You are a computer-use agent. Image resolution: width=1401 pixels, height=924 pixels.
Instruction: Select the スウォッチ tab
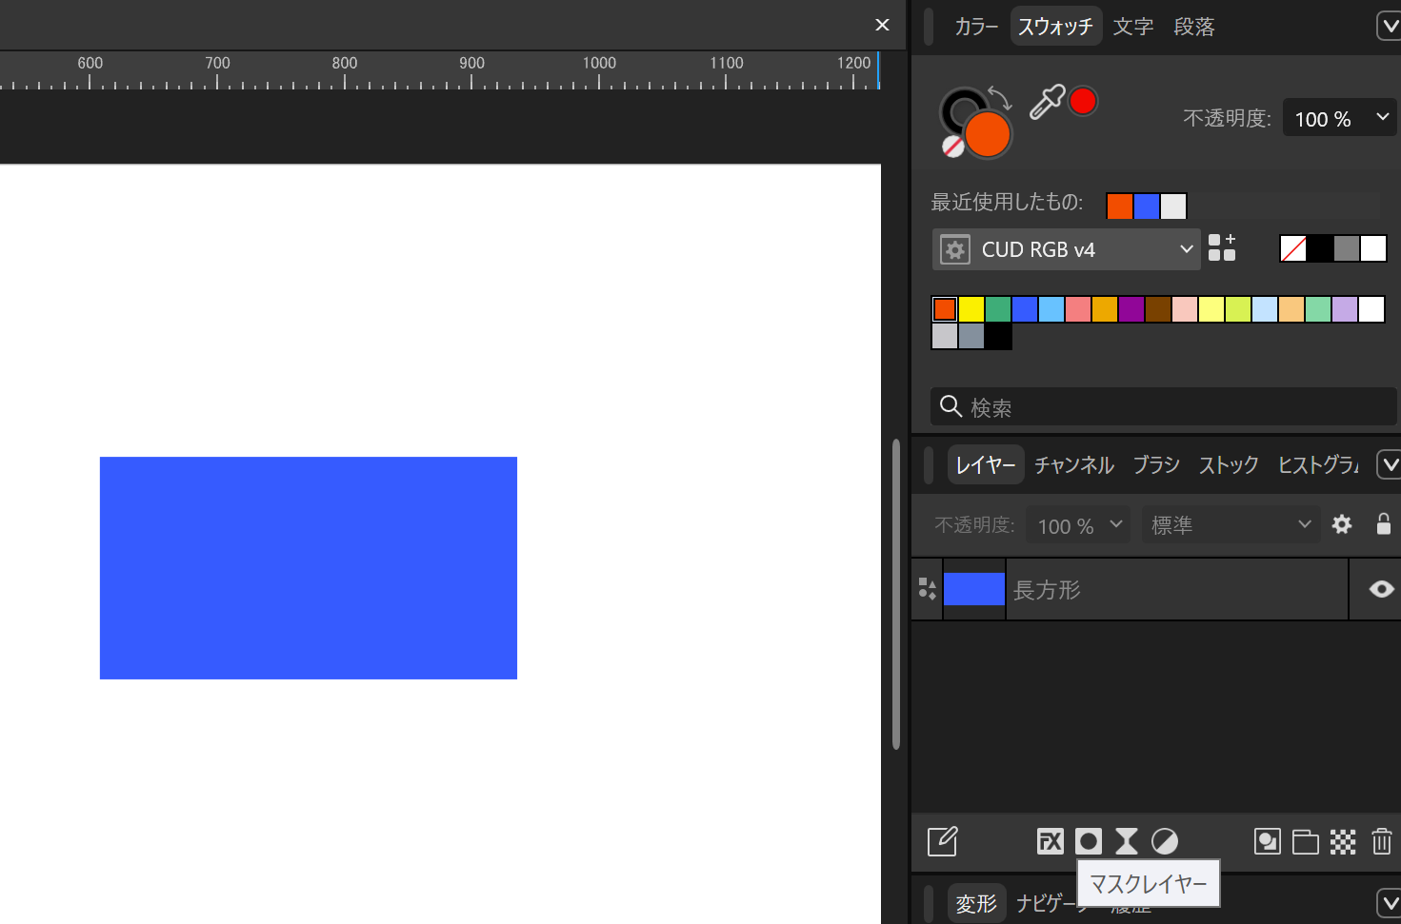click(x=1055, y=27)
